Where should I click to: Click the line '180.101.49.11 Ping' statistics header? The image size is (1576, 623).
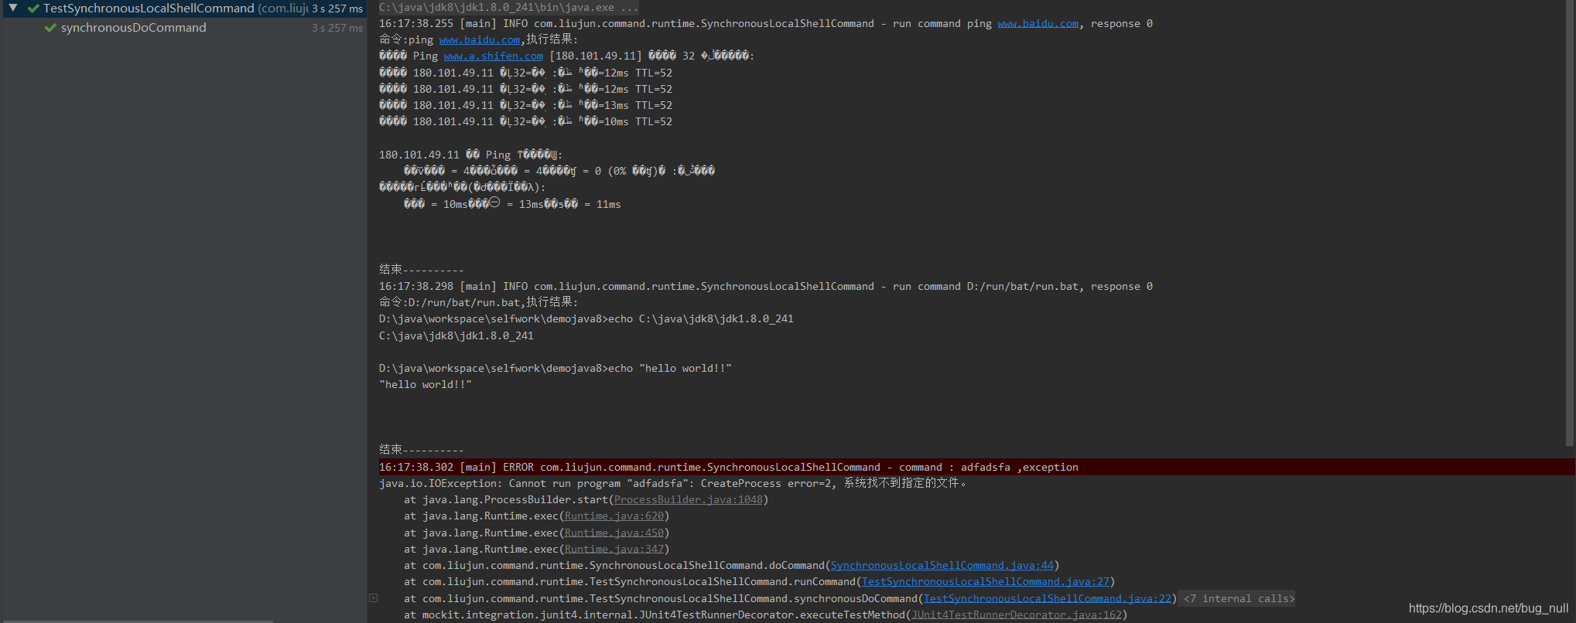pos(470,155)
